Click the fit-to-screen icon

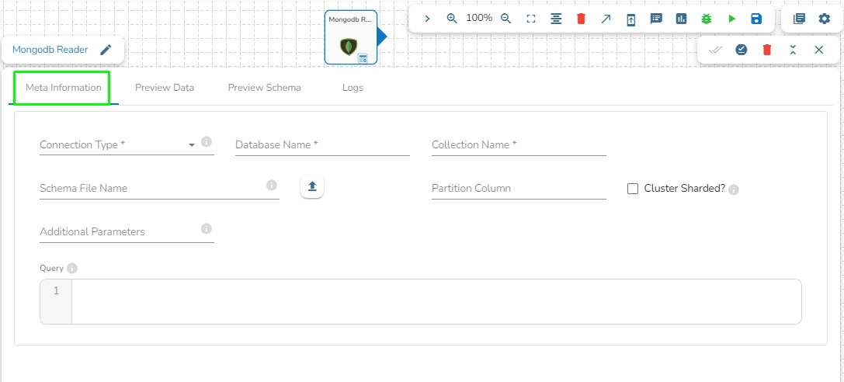531,19
